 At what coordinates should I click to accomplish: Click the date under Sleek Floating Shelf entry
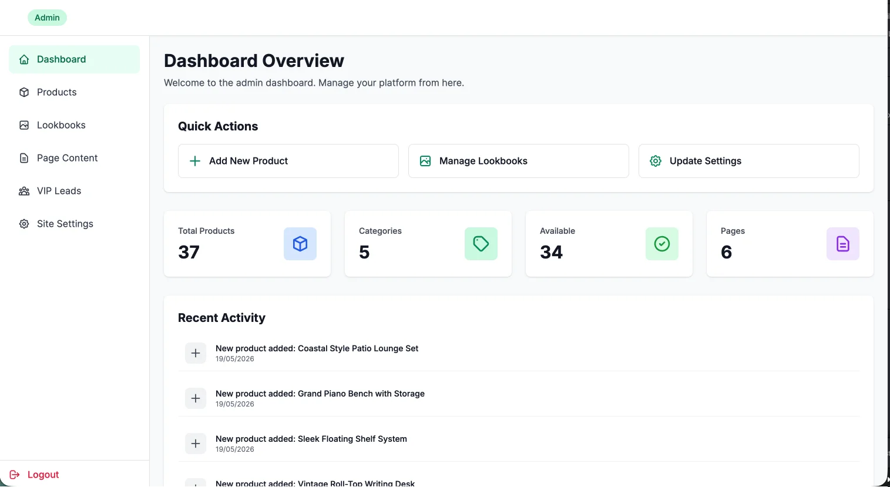tap(235, 449)
